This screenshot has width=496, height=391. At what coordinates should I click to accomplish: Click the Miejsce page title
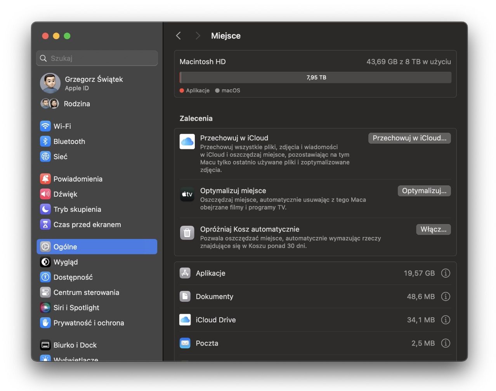pyautogui.click(x=226, y=36)
